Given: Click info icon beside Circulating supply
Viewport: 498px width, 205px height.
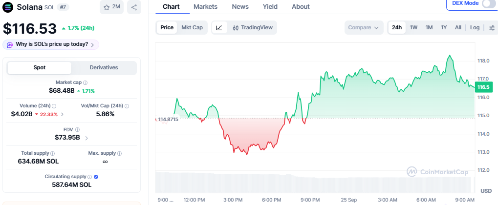Looking at the screenshot, I should (x=89, y=177).
